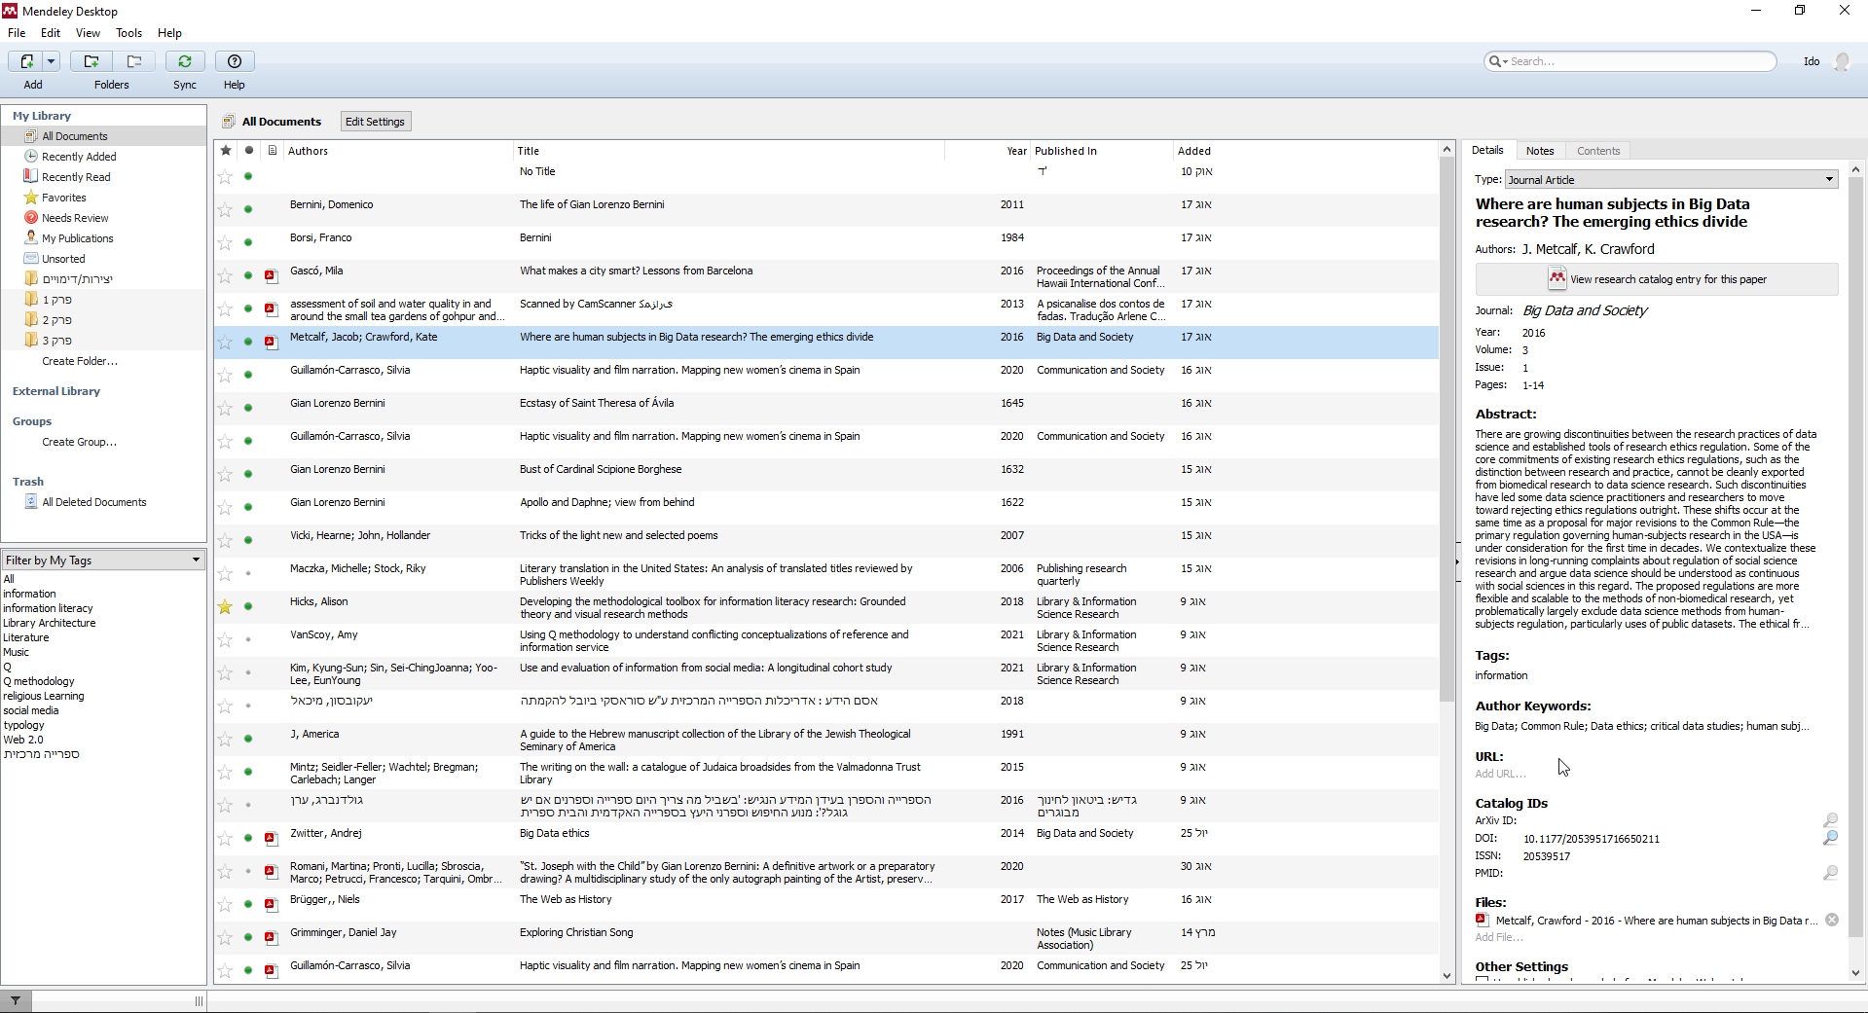Screen dimensions: 1868x1013
Task: Click the Add URL... link
Action: (1500, 775)
